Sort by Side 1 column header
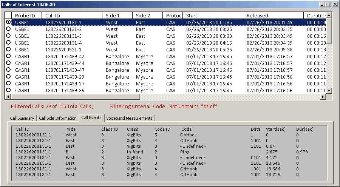Image resolution: width=340 pixels, height=187 pixels. click(117, 15)
